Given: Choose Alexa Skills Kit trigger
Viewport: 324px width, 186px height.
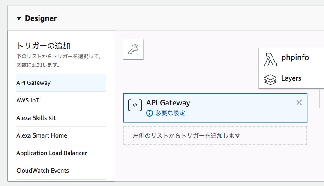Looking at the screenshot, I should coord(61,118).
